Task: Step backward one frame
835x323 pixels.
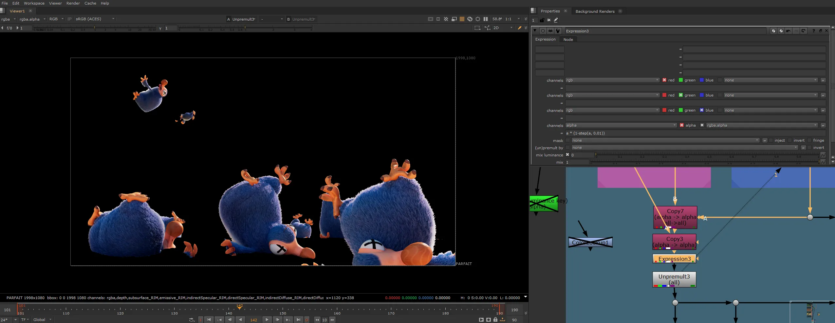Action: [230, 320]
